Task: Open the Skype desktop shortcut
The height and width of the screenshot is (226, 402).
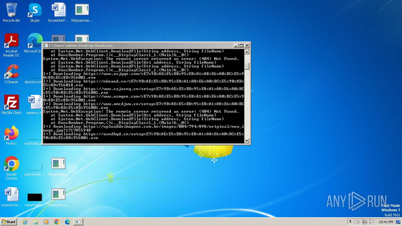Action: (x=35, y=13)
